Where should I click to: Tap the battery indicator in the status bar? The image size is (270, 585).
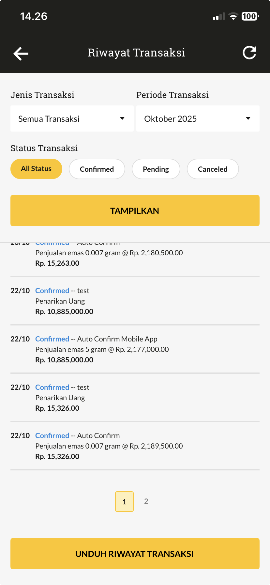[x=250, y=16]
